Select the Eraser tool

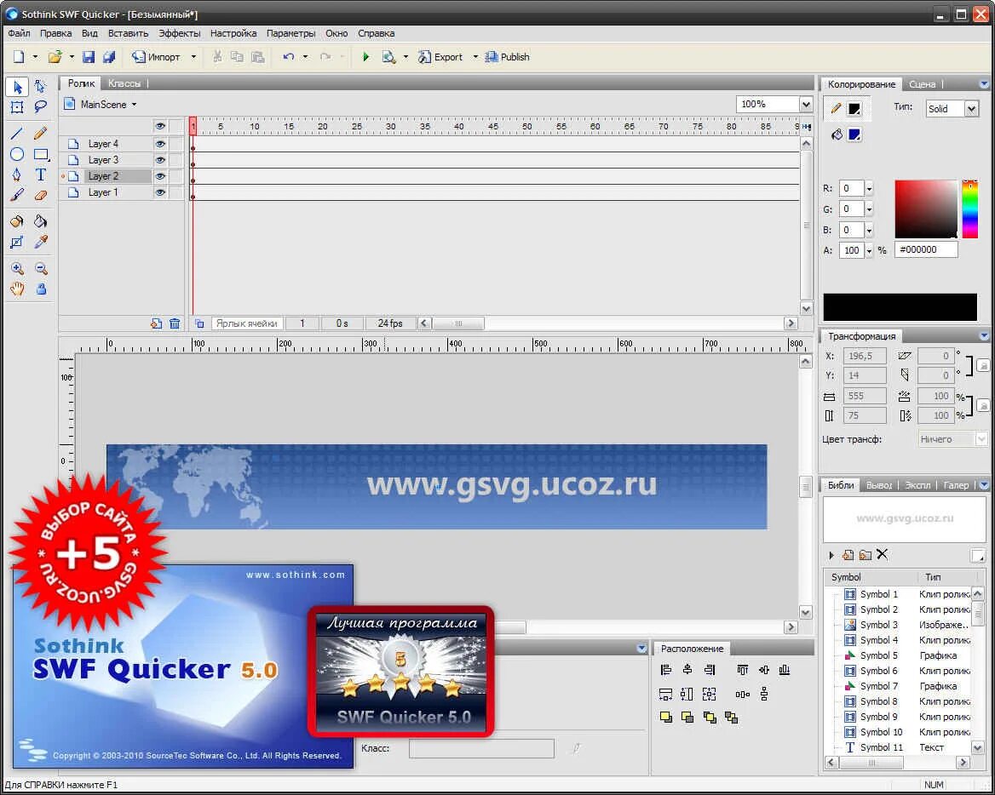click(41, 195)
